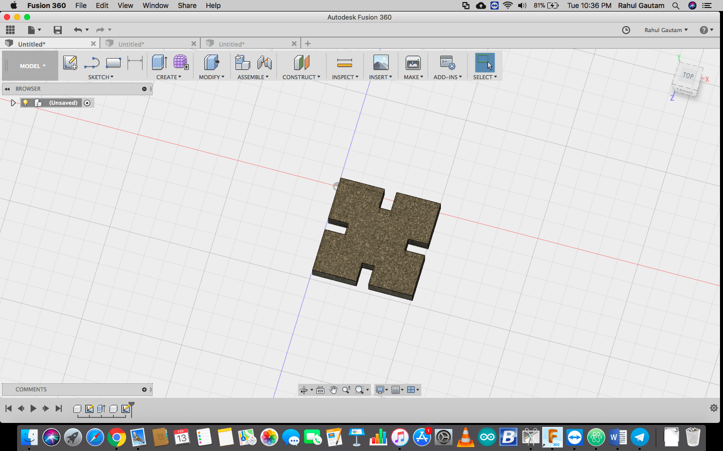Open the Share menu

click(x=187, y=6)
